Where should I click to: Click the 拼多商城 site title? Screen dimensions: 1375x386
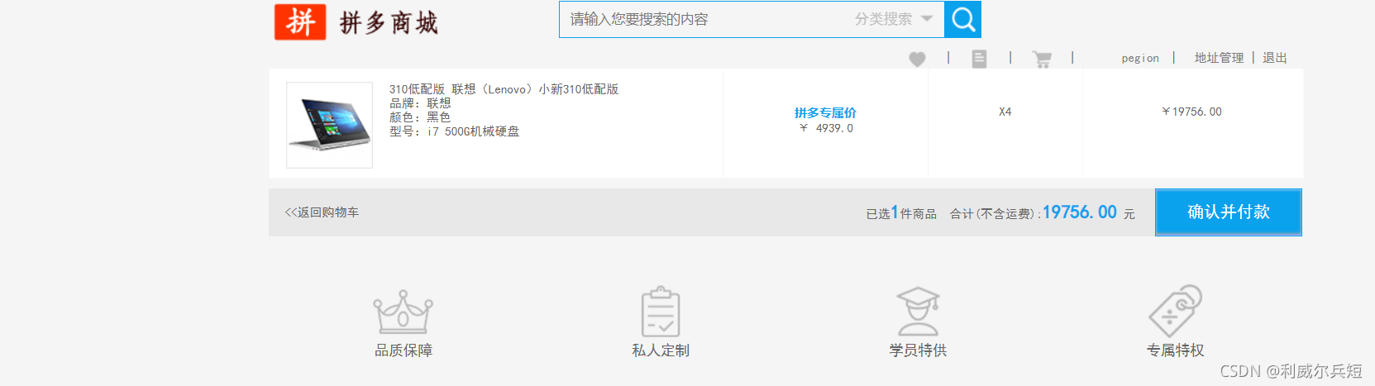pyautogui.click(x=389, y=23)
